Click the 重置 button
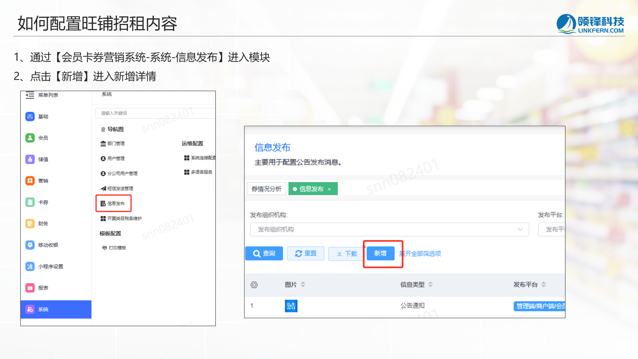This screenshot has height=359, width=638. click(305, 253)
